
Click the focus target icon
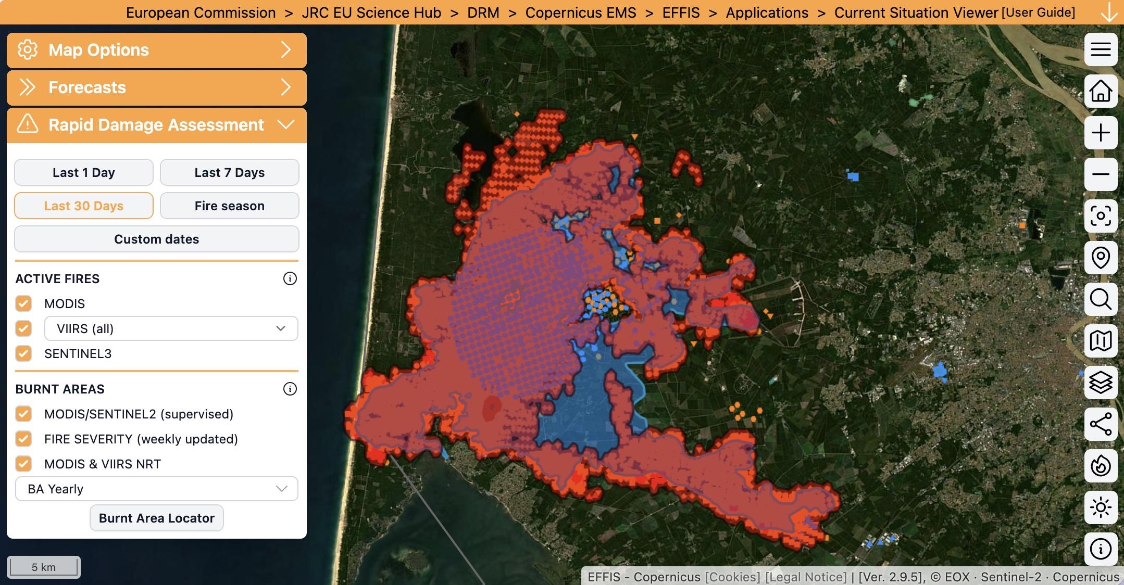1101,216
